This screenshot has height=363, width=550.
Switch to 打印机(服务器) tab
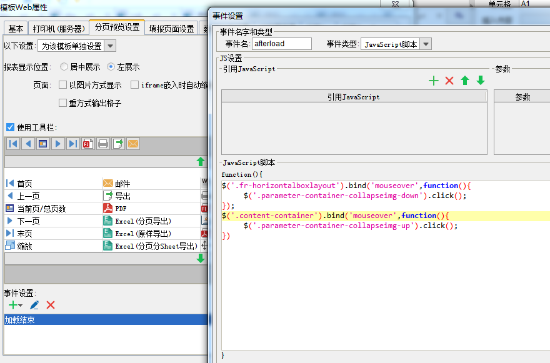(59, 29)
